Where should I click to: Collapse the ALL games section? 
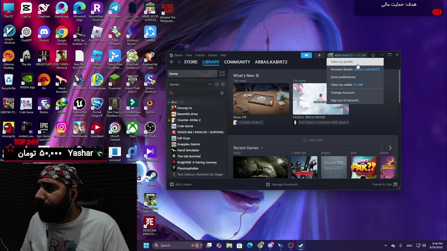[x=170, y=102]
